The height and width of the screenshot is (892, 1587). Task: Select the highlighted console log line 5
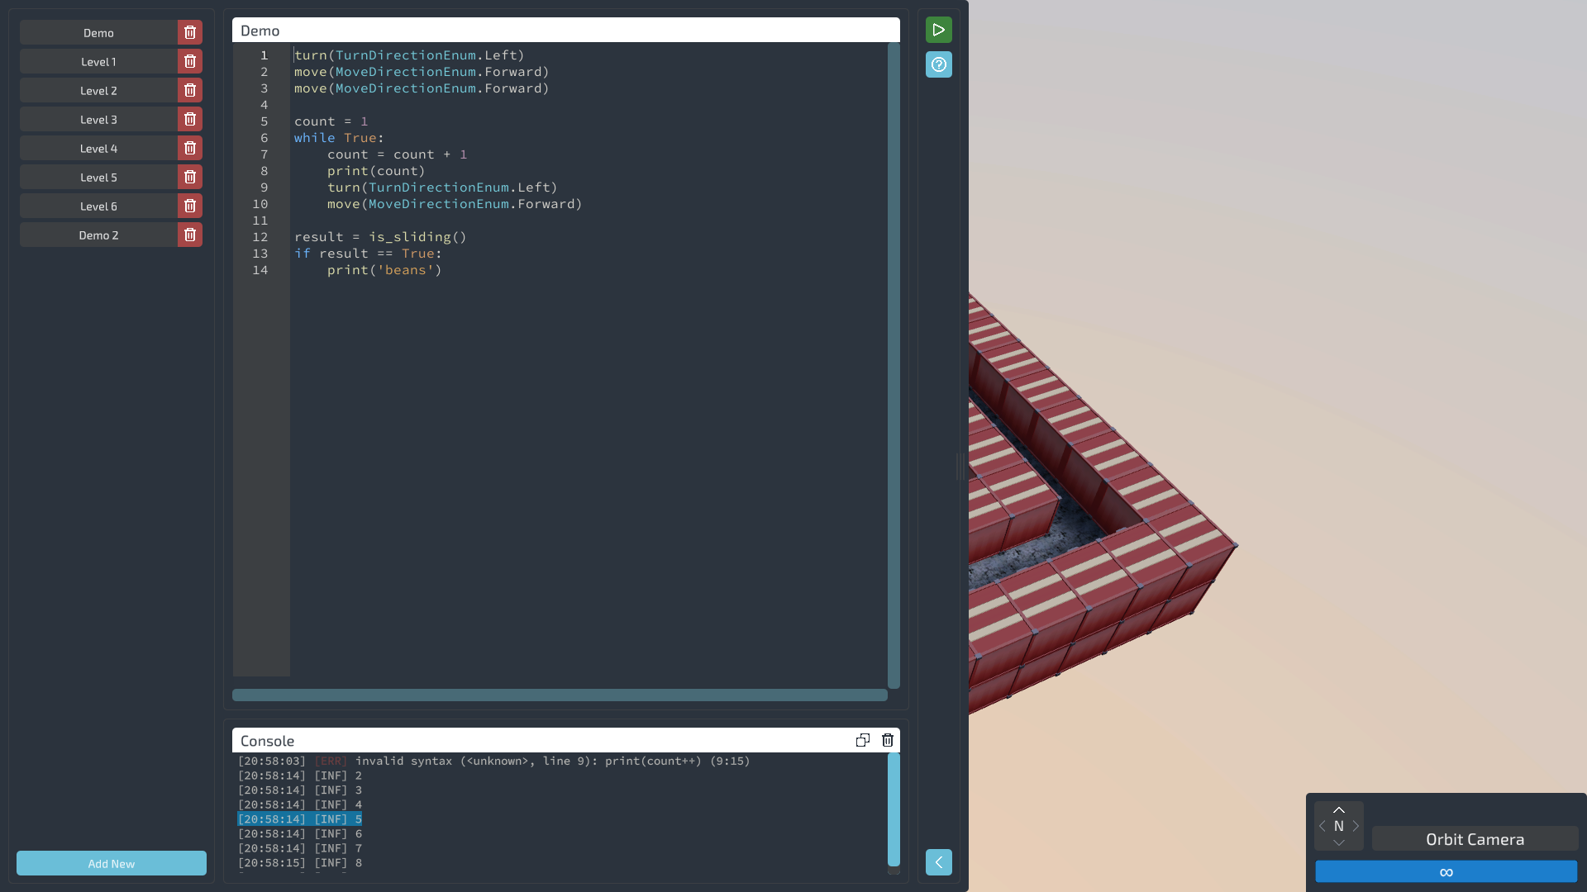[x=300, y=818]
